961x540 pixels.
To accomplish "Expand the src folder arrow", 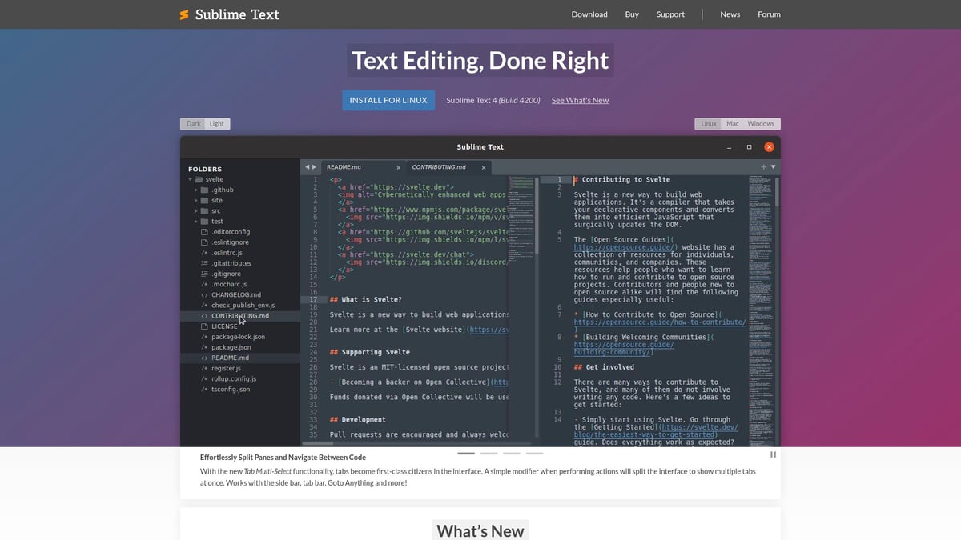I will [x=195, y=211].
